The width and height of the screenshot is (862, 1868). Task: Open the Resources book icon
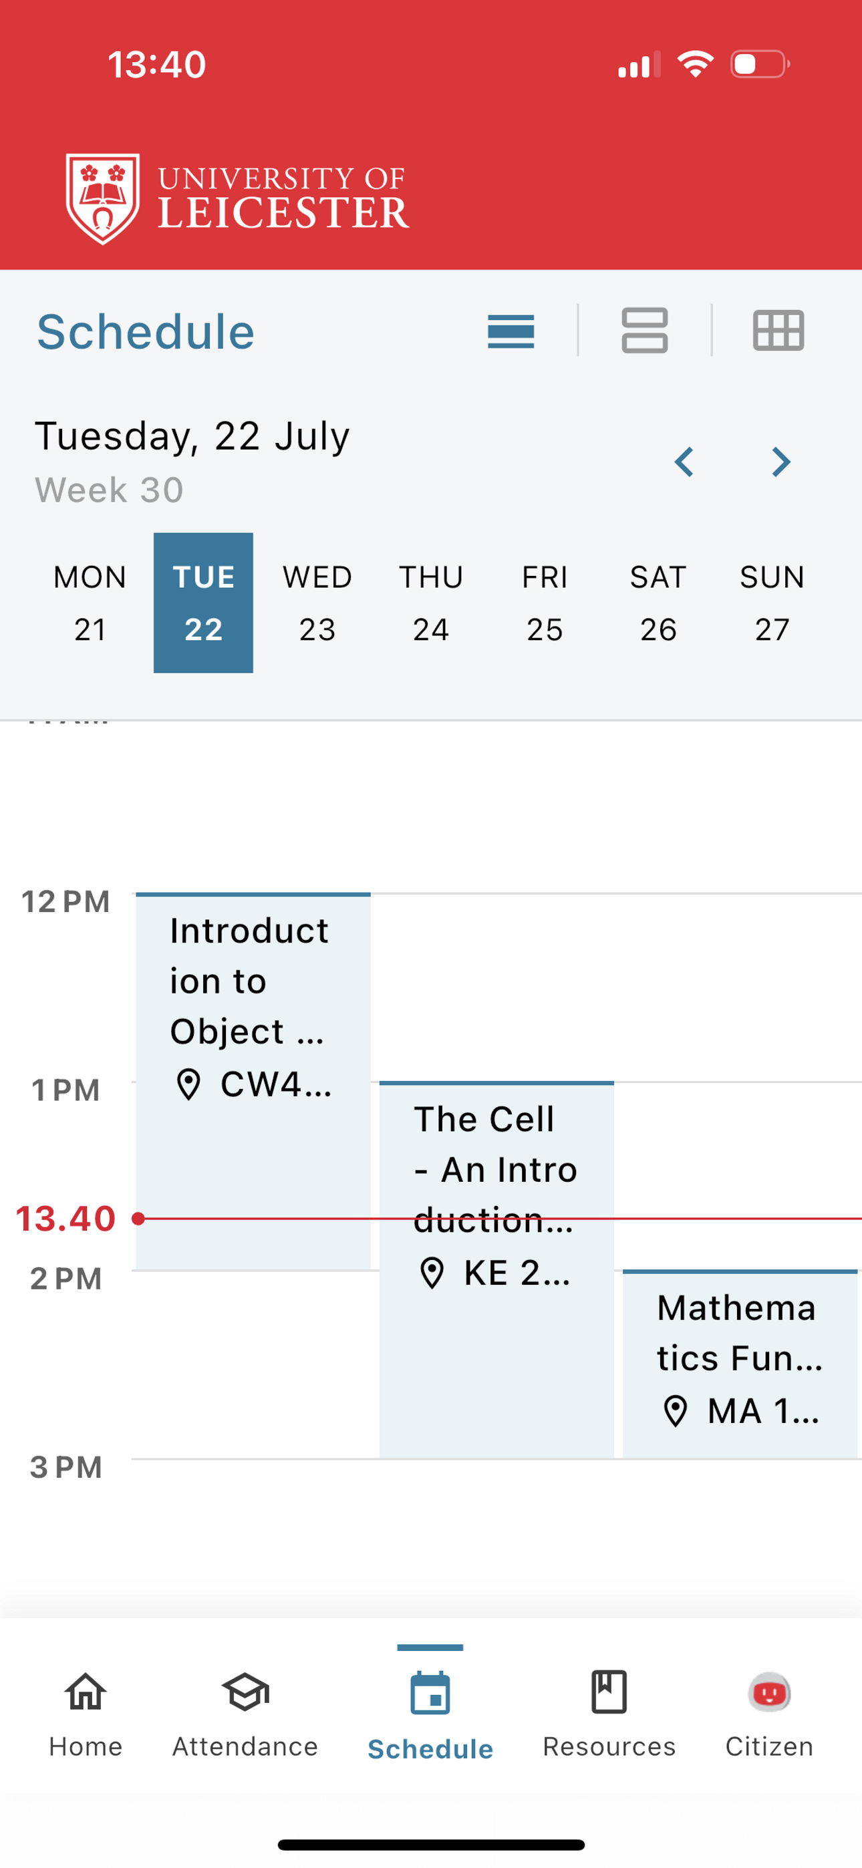pyautogui.click(x=609, y=1692)
